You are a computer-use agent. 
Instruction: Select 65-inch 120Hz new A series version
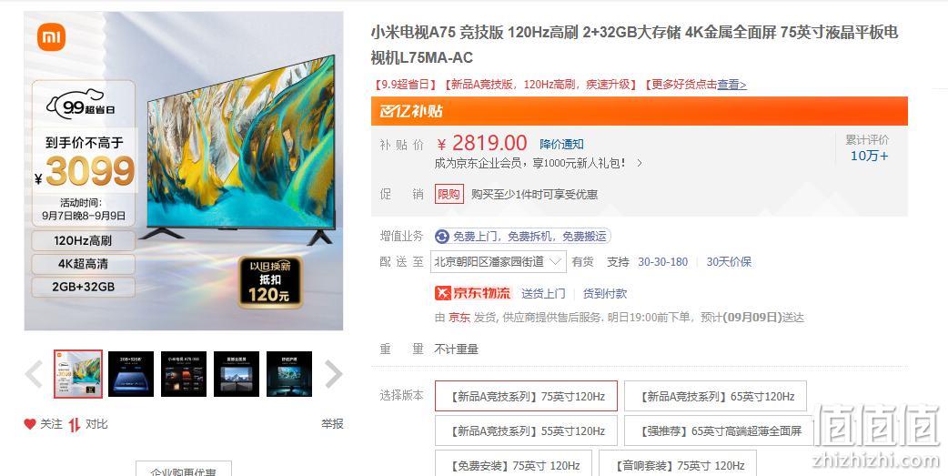[715, 396]
